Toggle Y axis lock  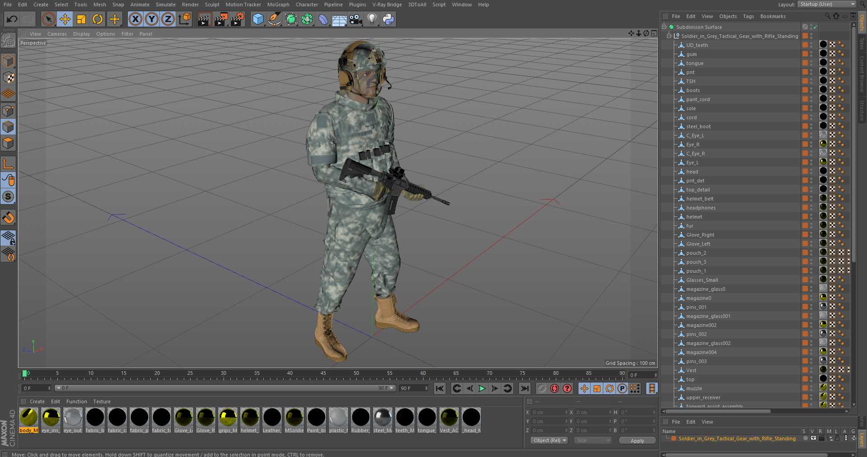(152, 19)
